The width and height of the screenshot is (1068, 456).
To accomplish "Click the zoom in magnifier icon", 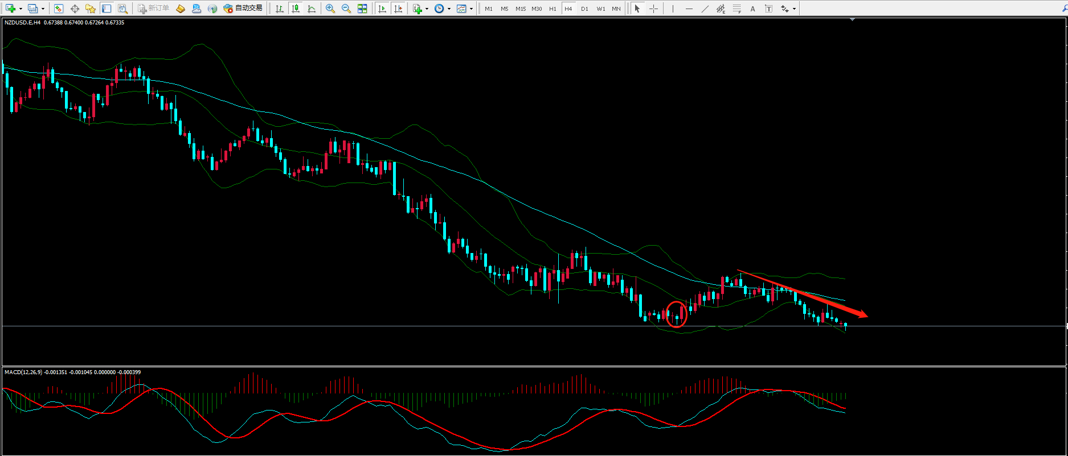I will click(330, 9).
